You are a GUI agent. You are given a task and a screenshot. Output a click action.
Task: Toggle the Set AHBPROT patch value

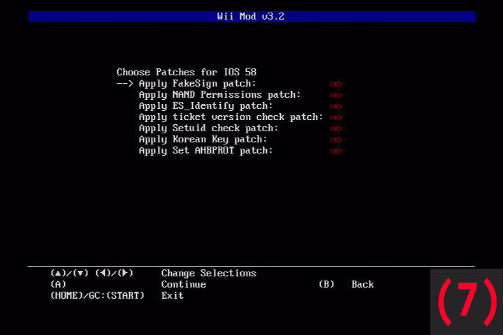[x=336, y=151]
